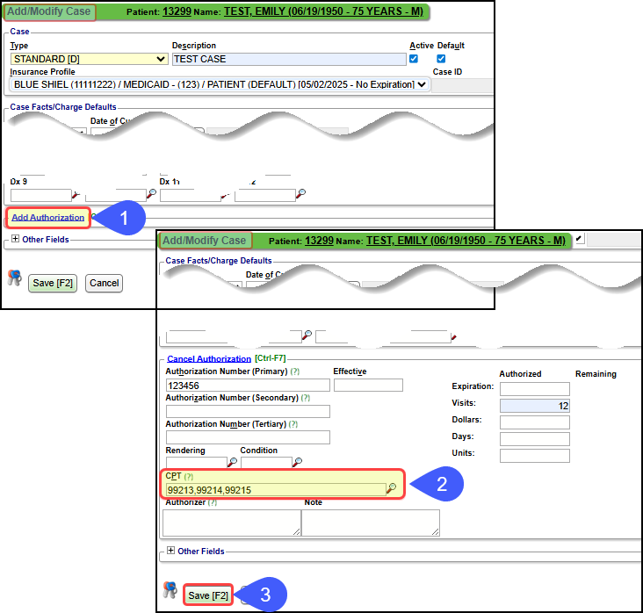The image size is (643, 613).
Task: Click the CPT help question mark
Action: pyautogui.click(x=190, y=475)
